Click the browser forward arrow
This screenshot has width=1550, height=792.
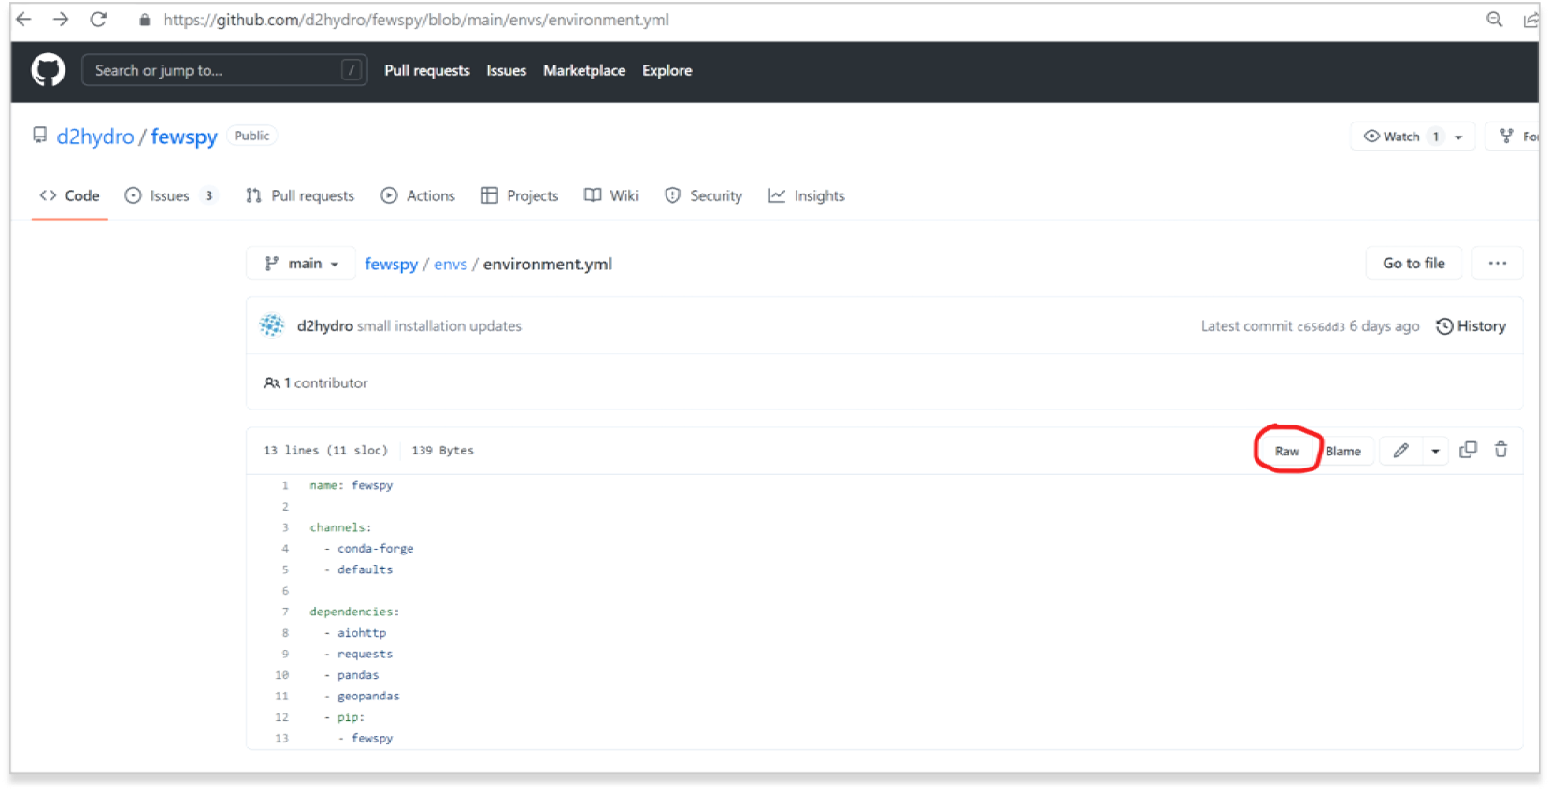[61, 19]
